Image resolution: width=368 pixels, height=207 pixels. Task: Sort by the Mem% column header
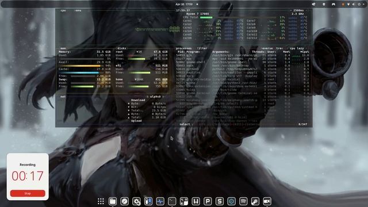pos(286,52)
